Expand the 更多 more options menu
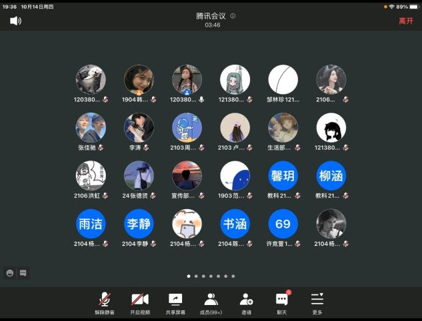422x321 pixels. pyautogui.click(x=317, y=303)
